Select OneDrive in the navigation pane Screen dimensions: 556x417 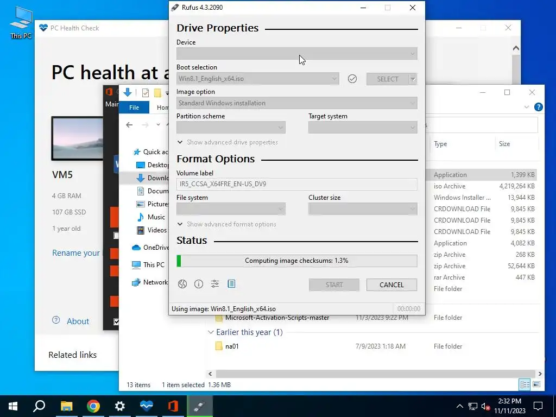(150, 248)
